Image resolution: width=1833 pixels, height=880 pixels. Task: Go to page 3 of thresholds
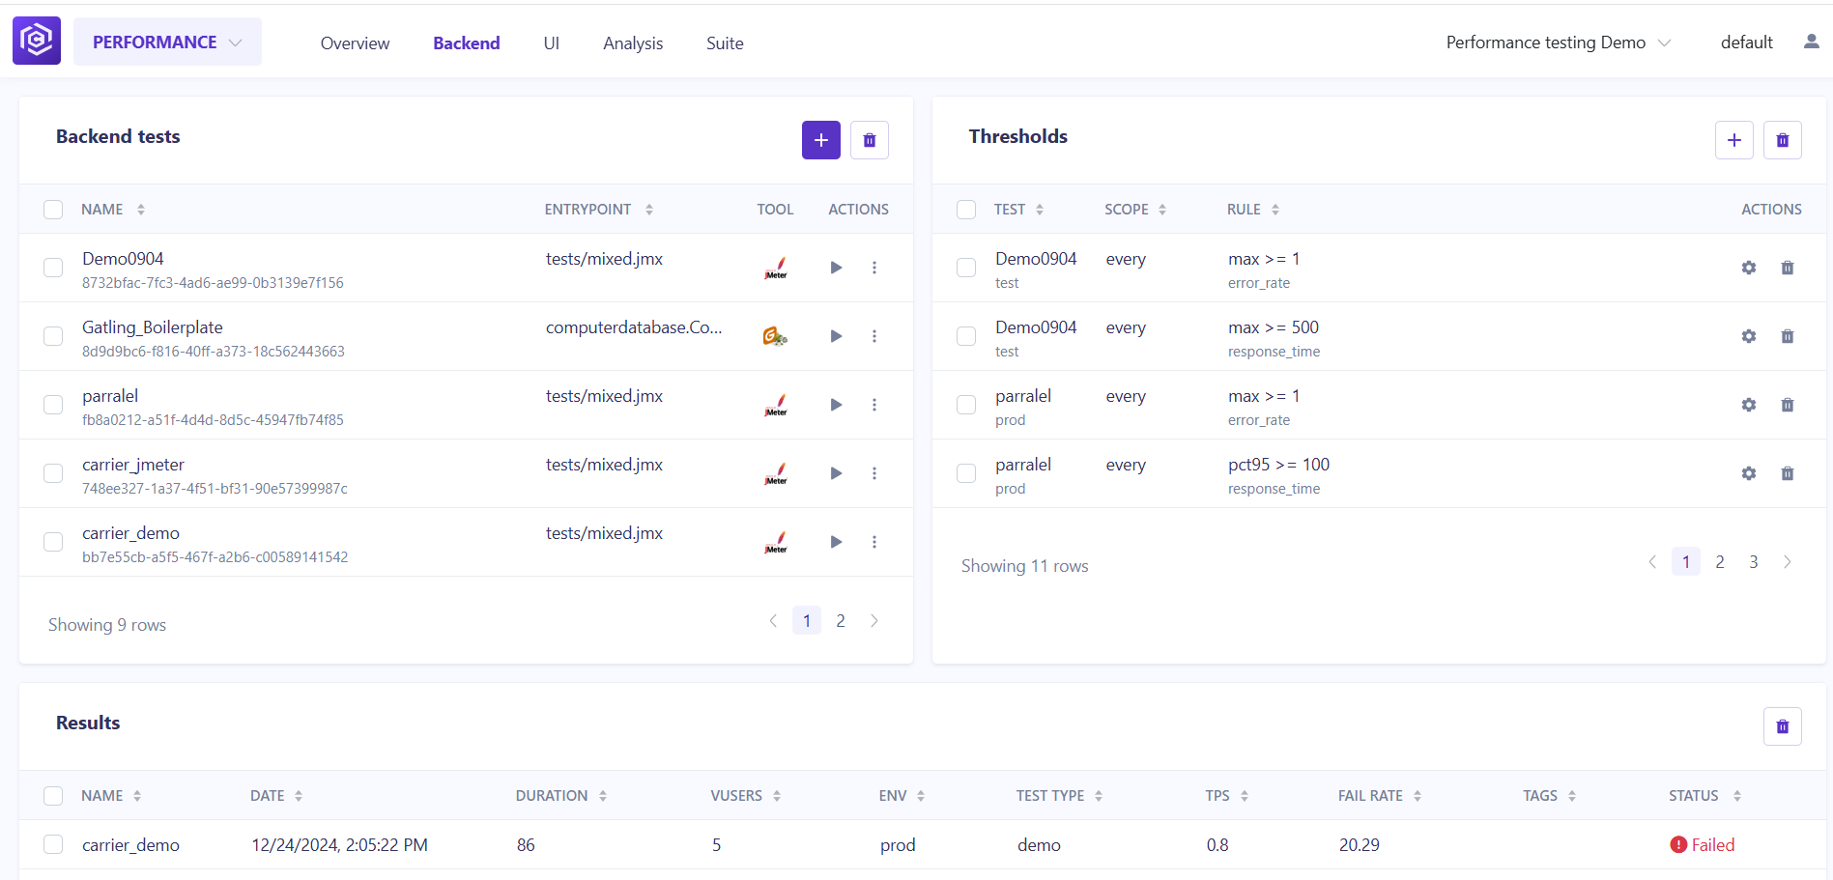1754,562
